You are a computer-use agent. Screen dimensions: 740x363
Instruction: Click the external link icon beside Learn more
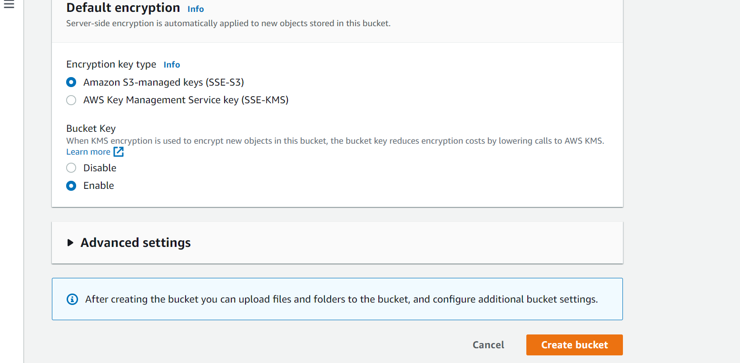(118, 152)
